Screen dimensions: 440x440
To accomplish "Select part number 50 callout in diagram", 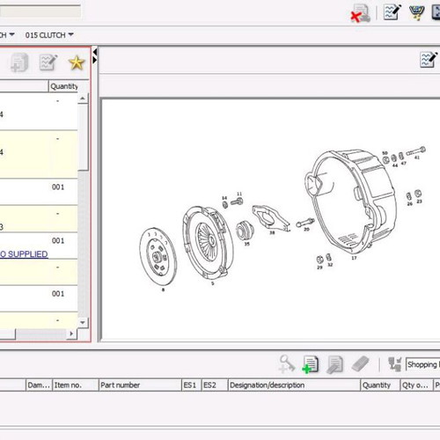I will (x=385, y=153).
